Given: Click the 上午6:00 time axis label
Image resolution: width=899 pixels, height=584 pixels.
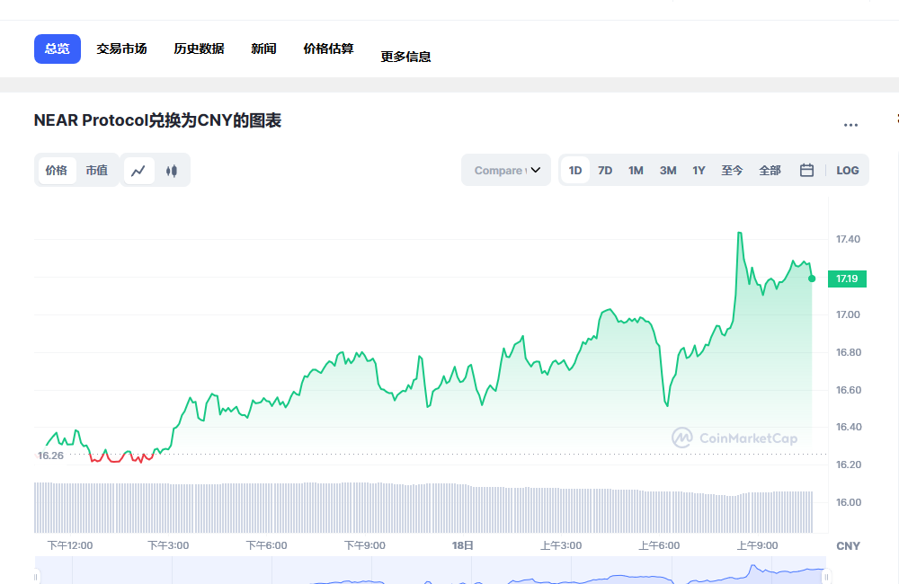Looking at the screenshot, I should [659, 545].
